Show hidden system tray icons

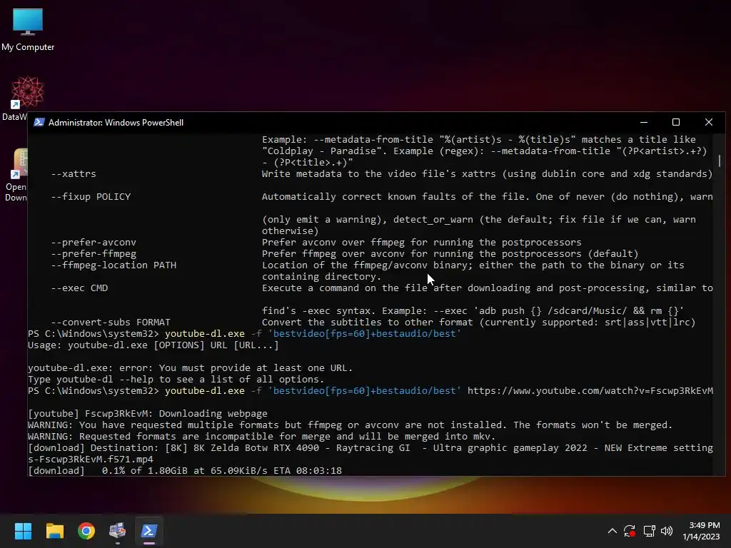click(612, 531)
